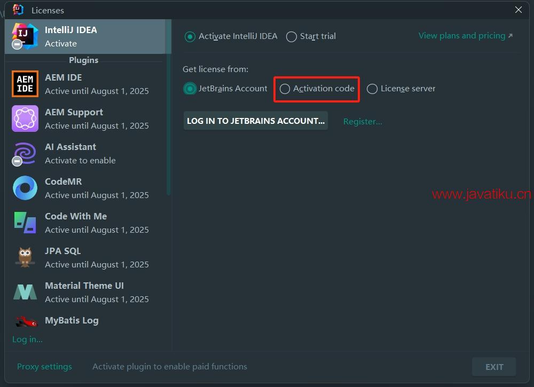
Task: Click the plugin list vertical scrollbar
Action: [x=168, y=107]
